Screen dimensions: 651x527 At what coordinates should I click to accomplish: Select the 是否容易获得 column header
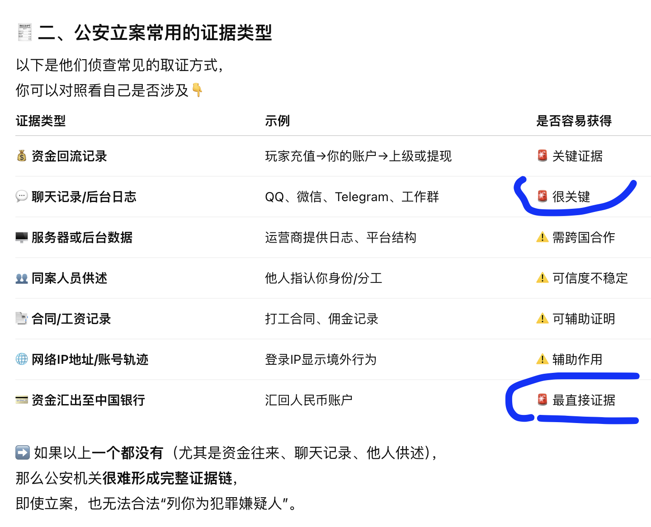coord(574,121)
